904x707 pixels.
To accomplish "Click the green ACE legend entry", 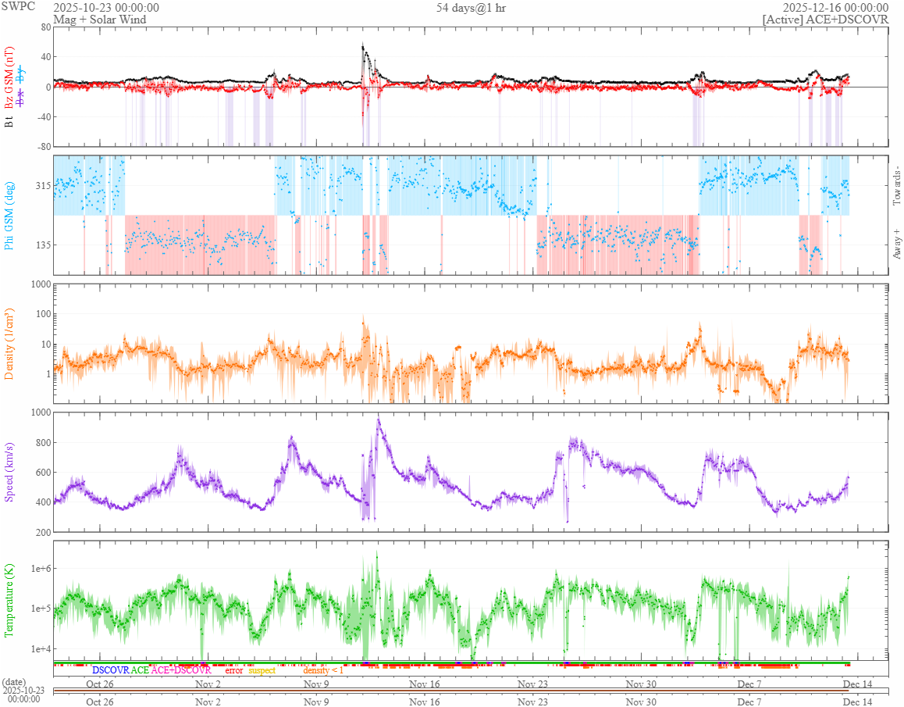I will tap(140, 670).
